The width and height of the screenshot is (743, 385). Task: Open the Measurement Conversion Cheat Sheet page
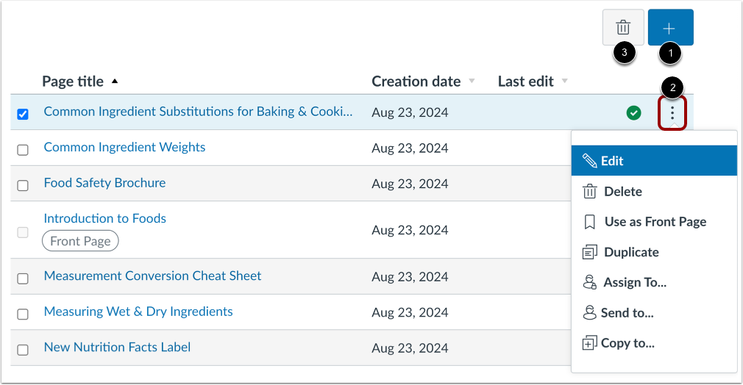tap(152, 276)
